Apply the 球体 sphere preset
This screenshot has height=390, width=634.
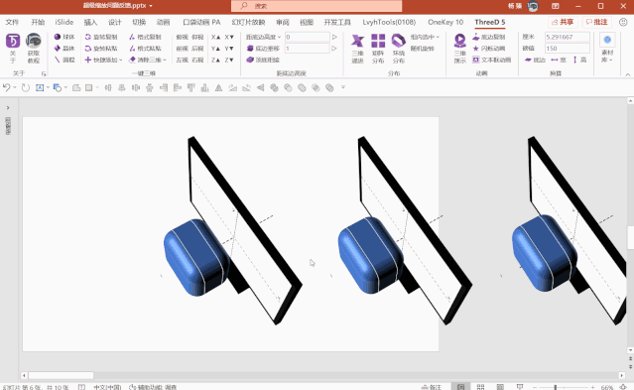click(x=64, y=37)
